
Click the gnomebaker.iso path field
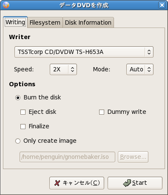[x=67, y=157]
